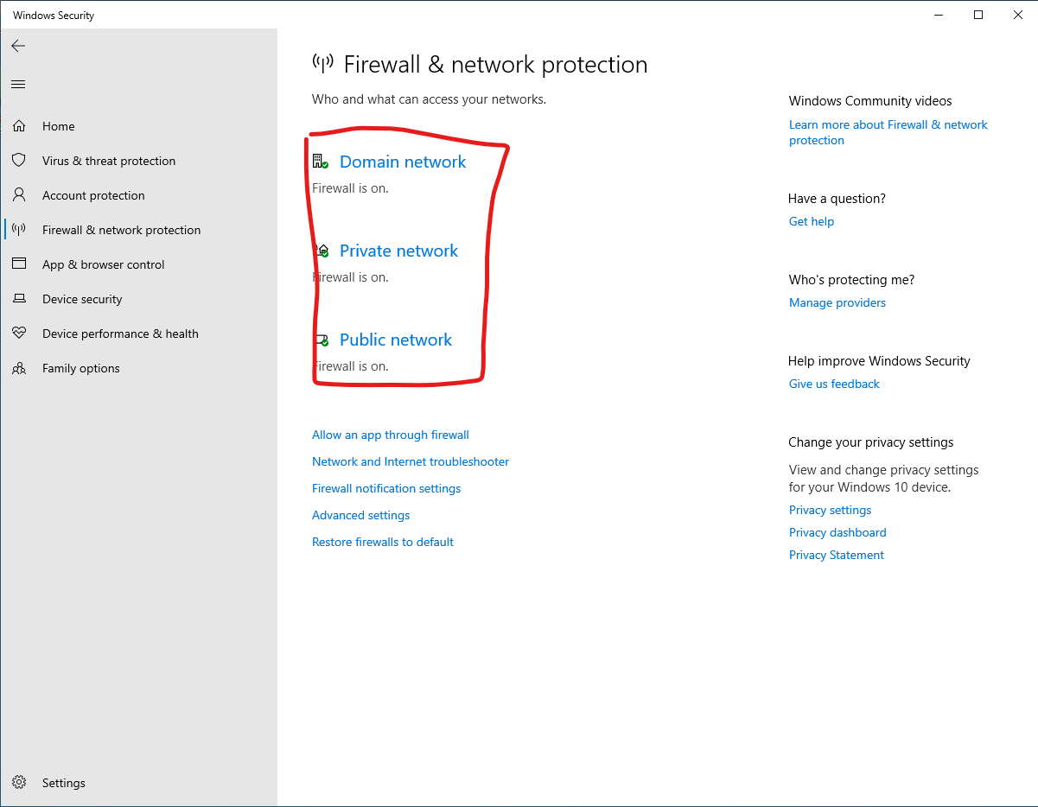The width and height of the screenshot is (1038, 807).
Task: Click the Home house icon
Action: (19, 126)
